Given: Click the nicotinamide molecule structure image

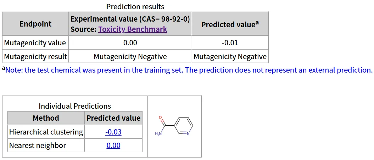Looking at the screenshot, I should point(175,126).
